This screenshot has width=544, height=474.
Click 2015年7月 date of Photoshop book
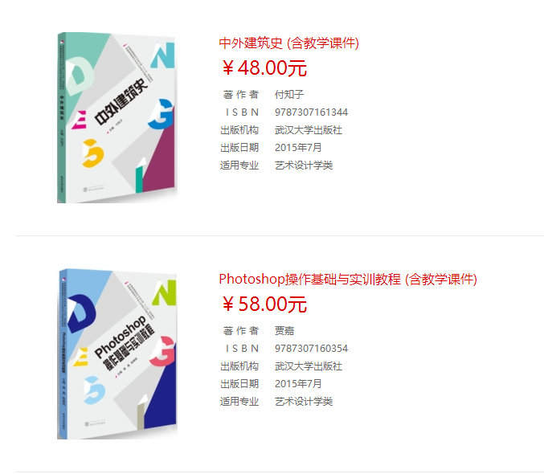point(298,384)
